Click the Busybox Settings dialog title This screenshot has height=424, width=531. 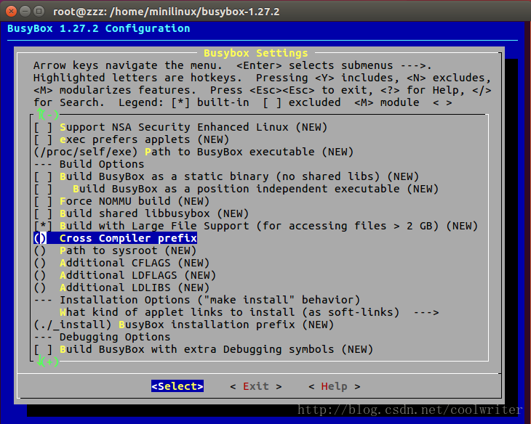point(255,53)
